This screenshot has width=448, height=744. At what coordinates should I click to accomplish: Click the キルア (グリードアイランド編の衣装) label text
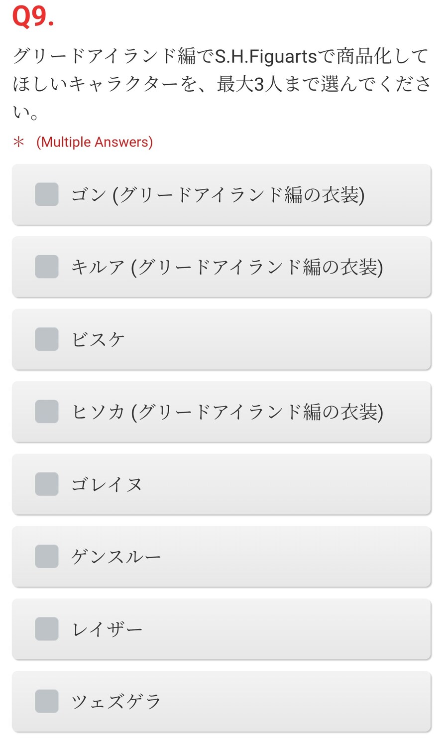[x=227, y=267]
